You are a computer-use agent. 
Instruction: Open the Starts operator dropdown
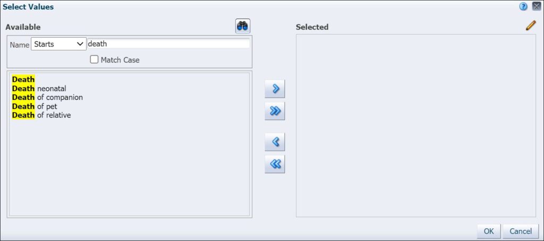click(58, 44)
